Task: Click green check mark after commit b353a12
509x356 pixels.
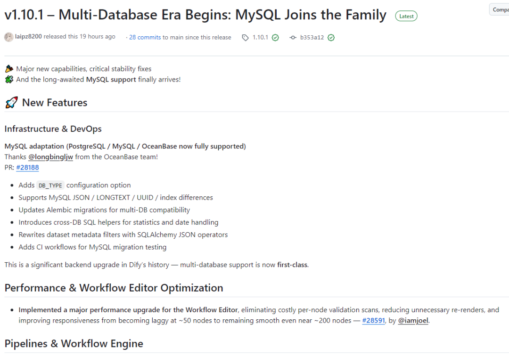Action: [x=331, y=38]
